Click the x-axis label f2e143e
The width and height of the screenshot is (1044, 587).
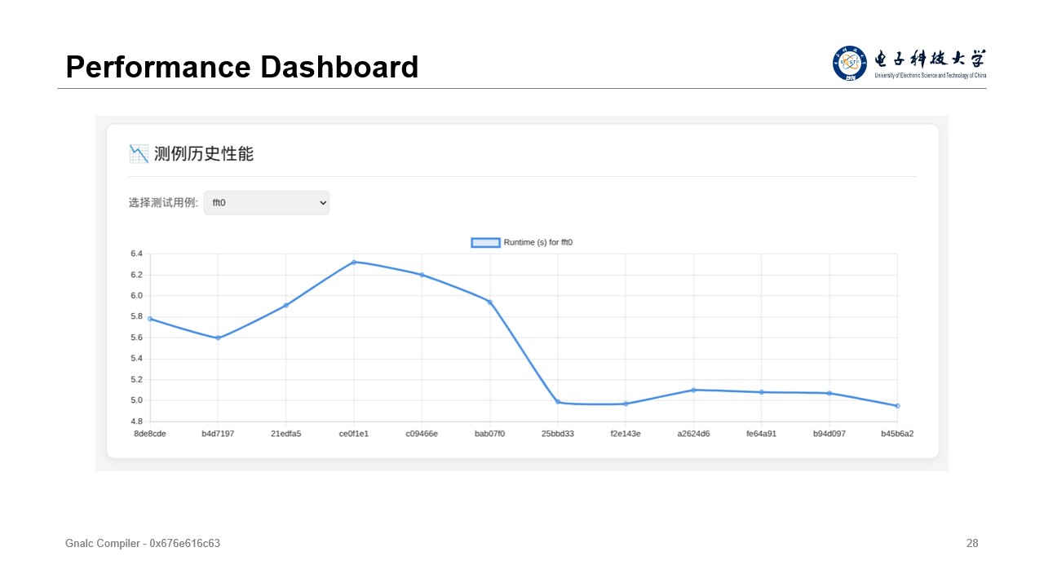click(x=626, y=434)
